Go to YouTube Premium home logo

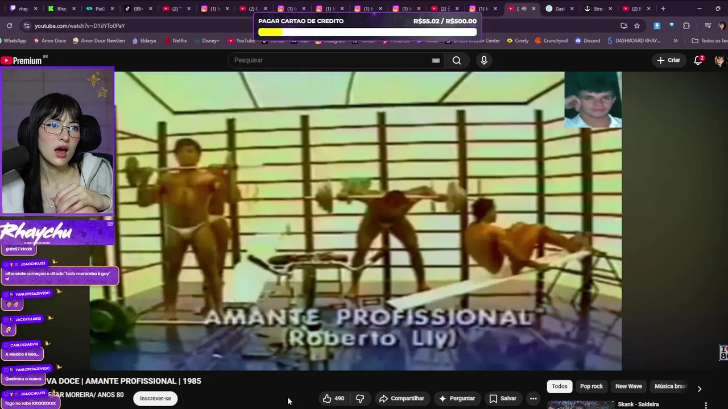pyautogui.click(x=24, y=60)
